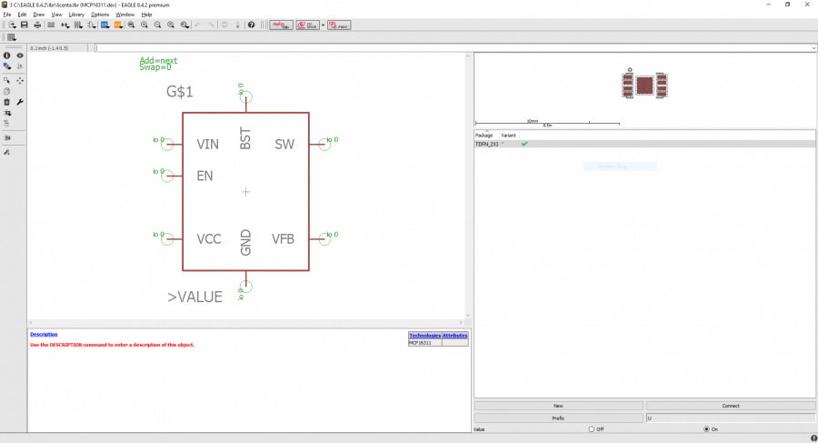Click the Show eye tool
The image size is (818, 443).
(20, 55)
